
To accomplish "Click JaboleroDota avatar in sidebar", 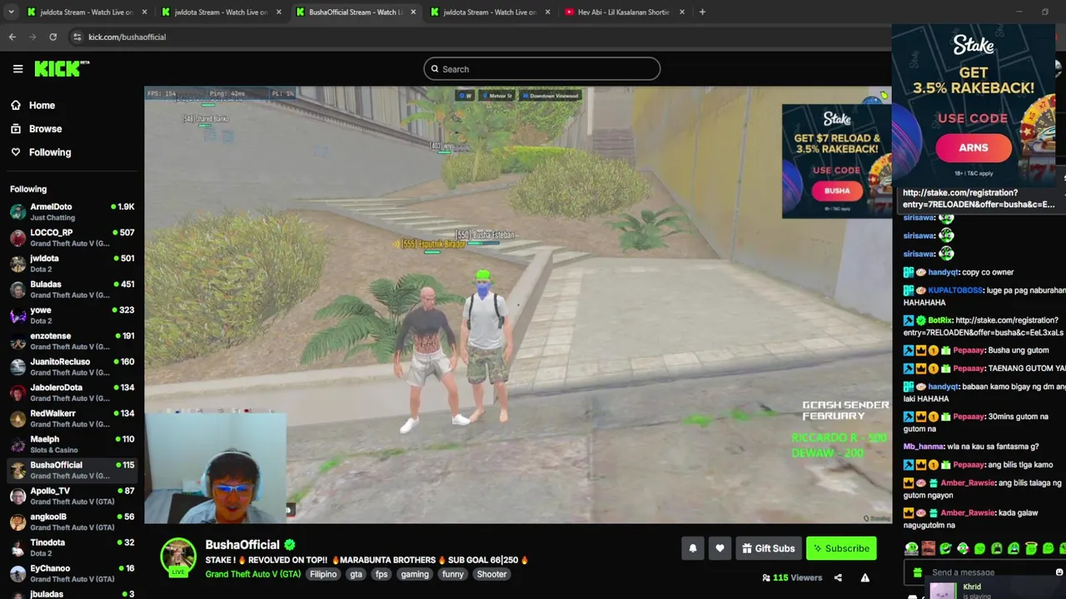I will click(17, 393).
